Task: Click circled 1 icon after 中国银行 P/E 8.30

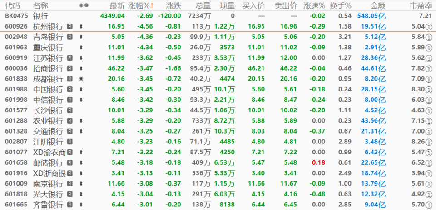Action: [429, 89]
